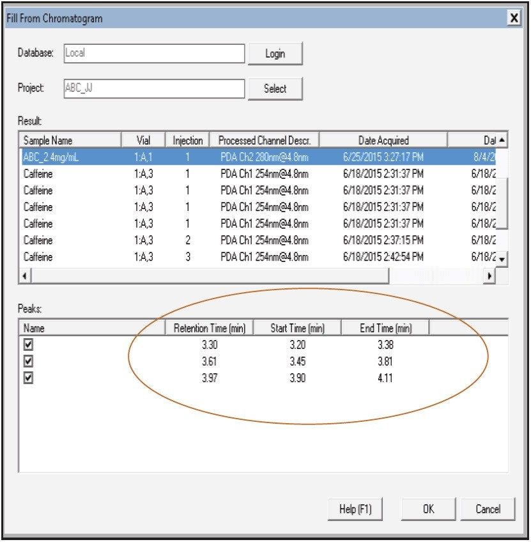Viewport: 531px width, 542px height.
Task: Click Processed Channel Descr. column header
Action: 265,141
